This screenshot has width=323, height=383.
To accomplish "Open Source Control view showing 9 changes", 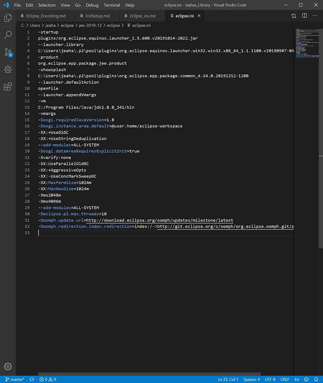I will click(x=8, y=52).
